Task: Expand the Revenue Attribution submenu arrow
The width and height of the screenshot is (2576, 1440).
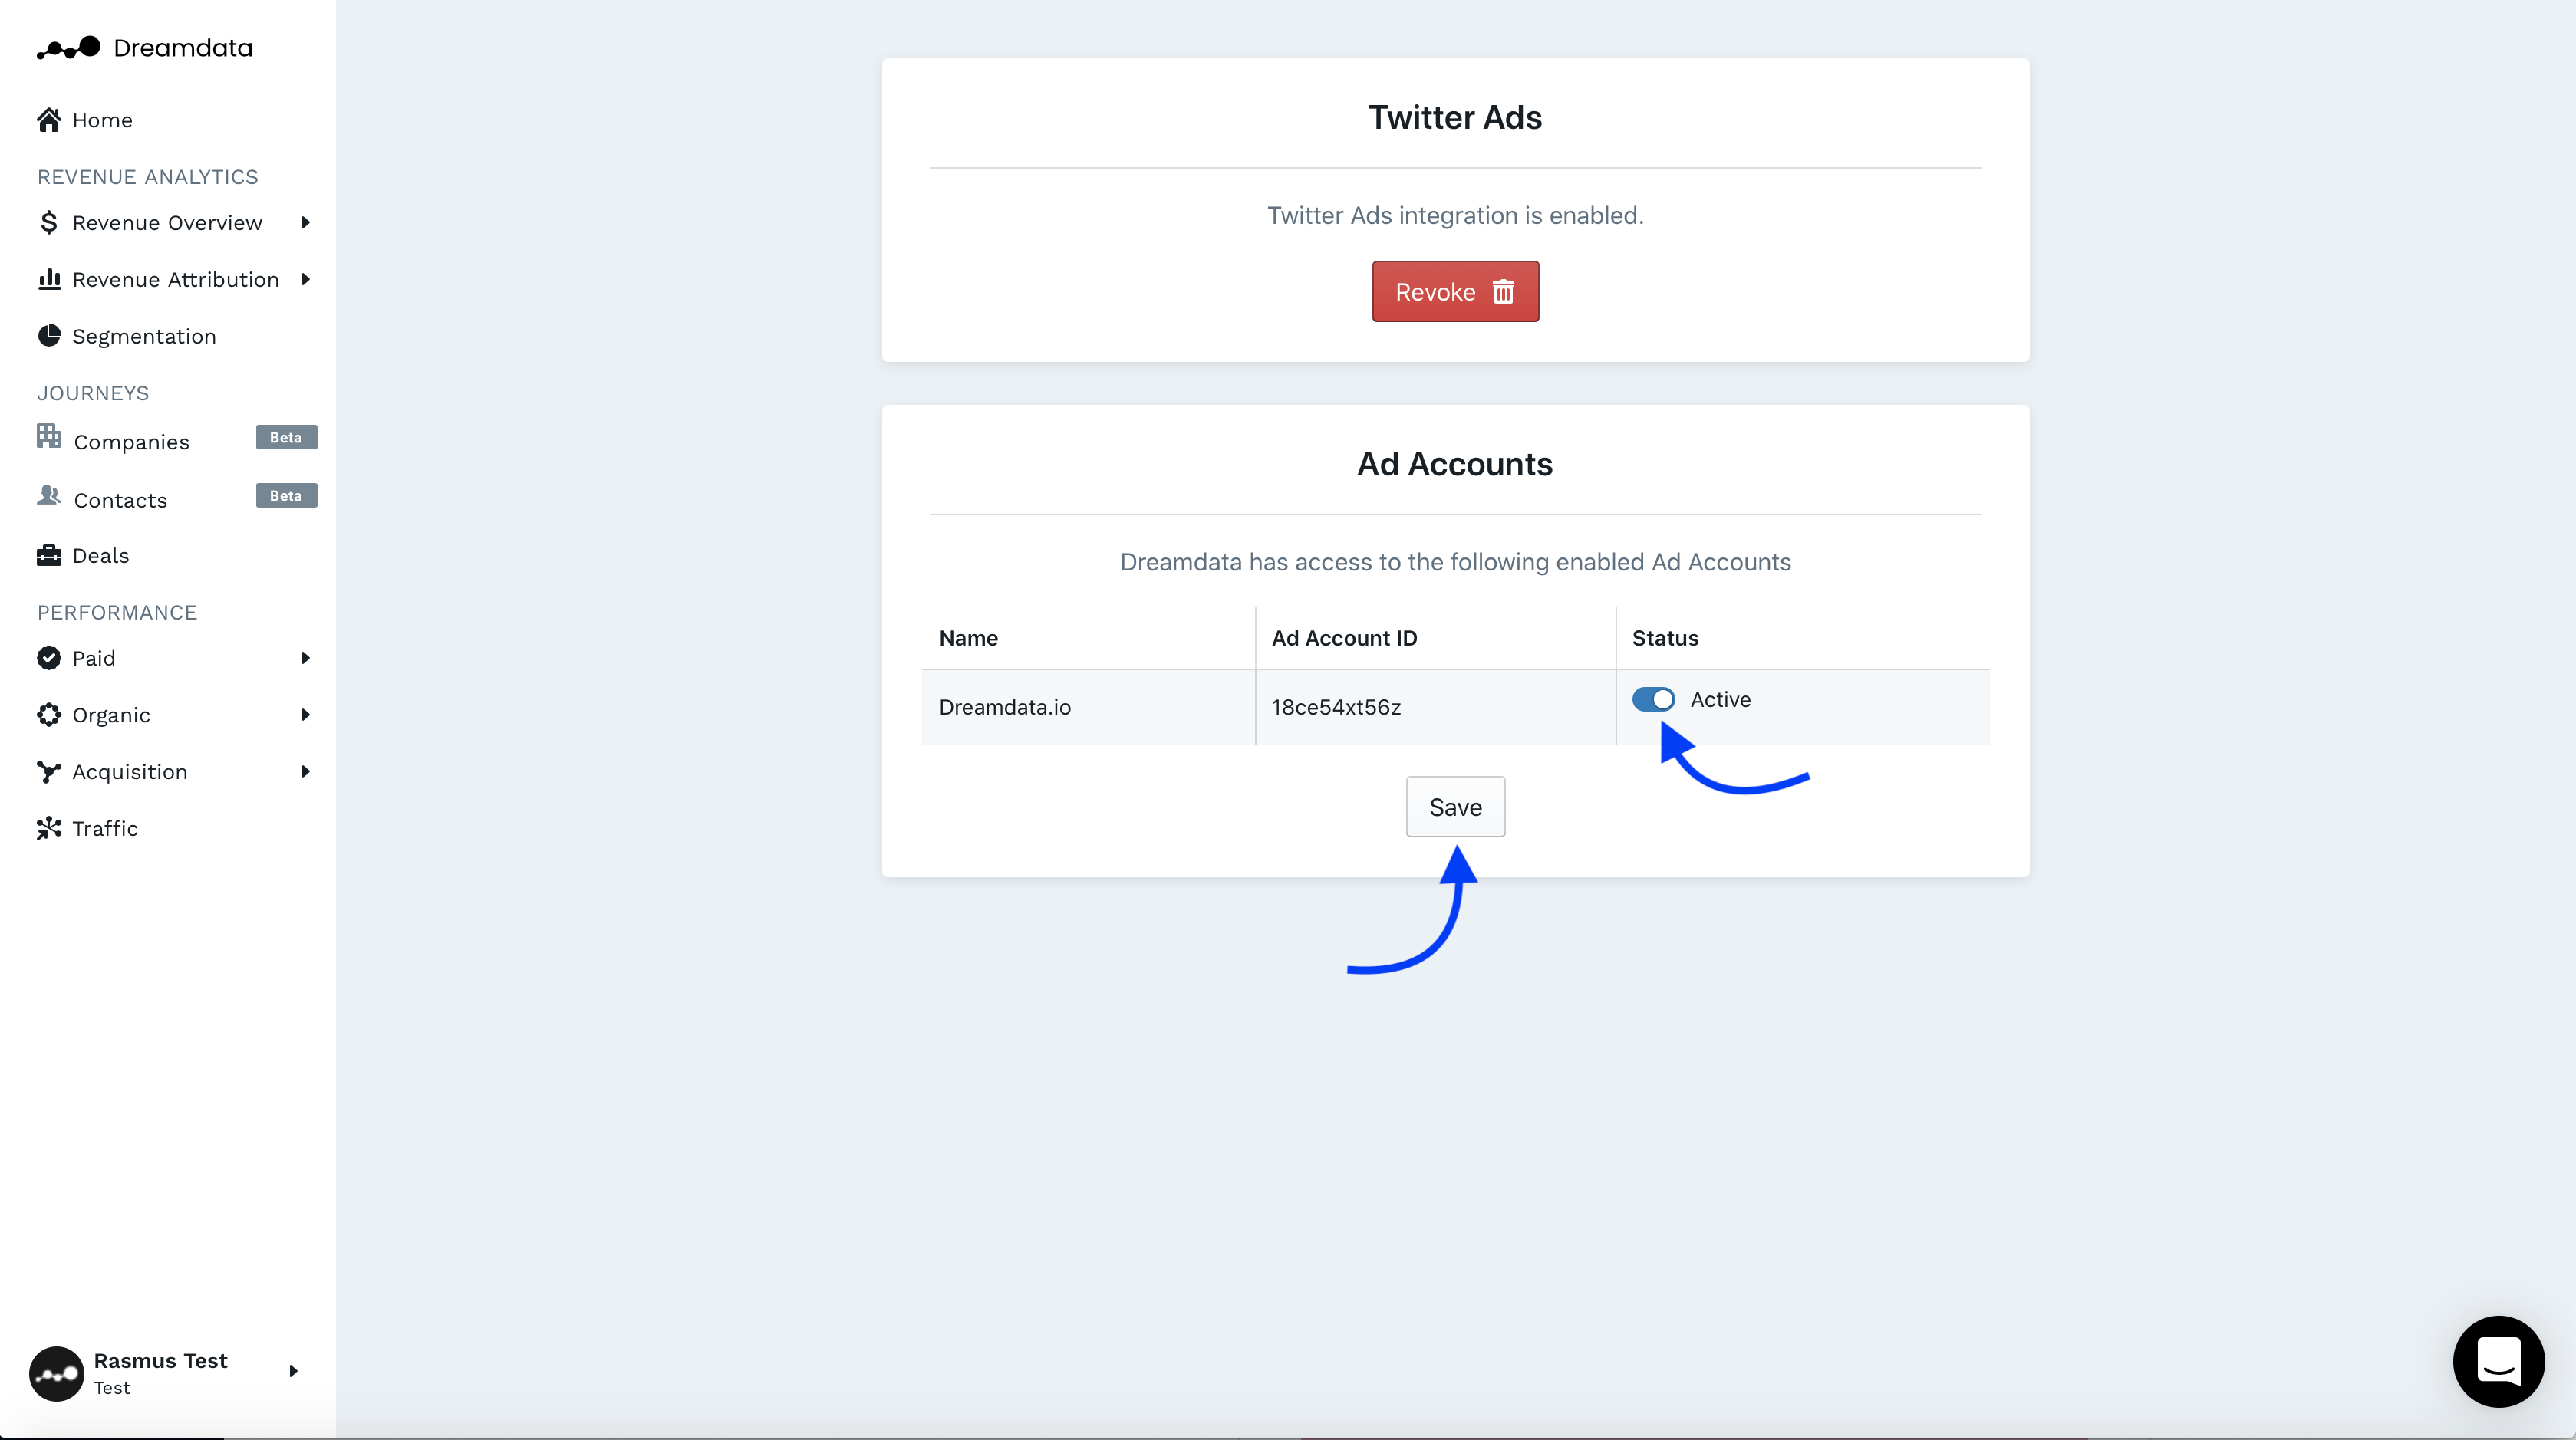Action: (x=306, y=279)
